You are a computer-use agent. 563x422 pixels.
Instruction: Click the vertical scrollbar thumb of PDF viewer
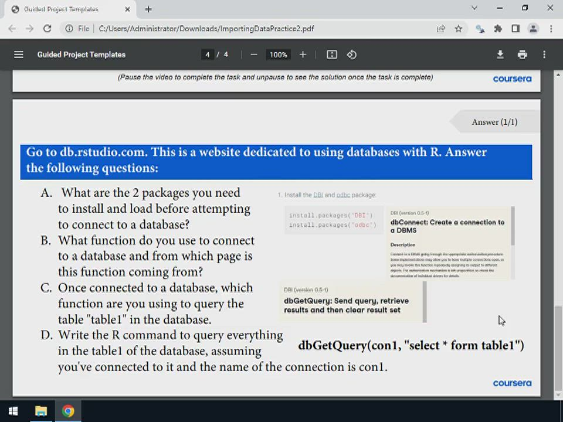point(558,347)
